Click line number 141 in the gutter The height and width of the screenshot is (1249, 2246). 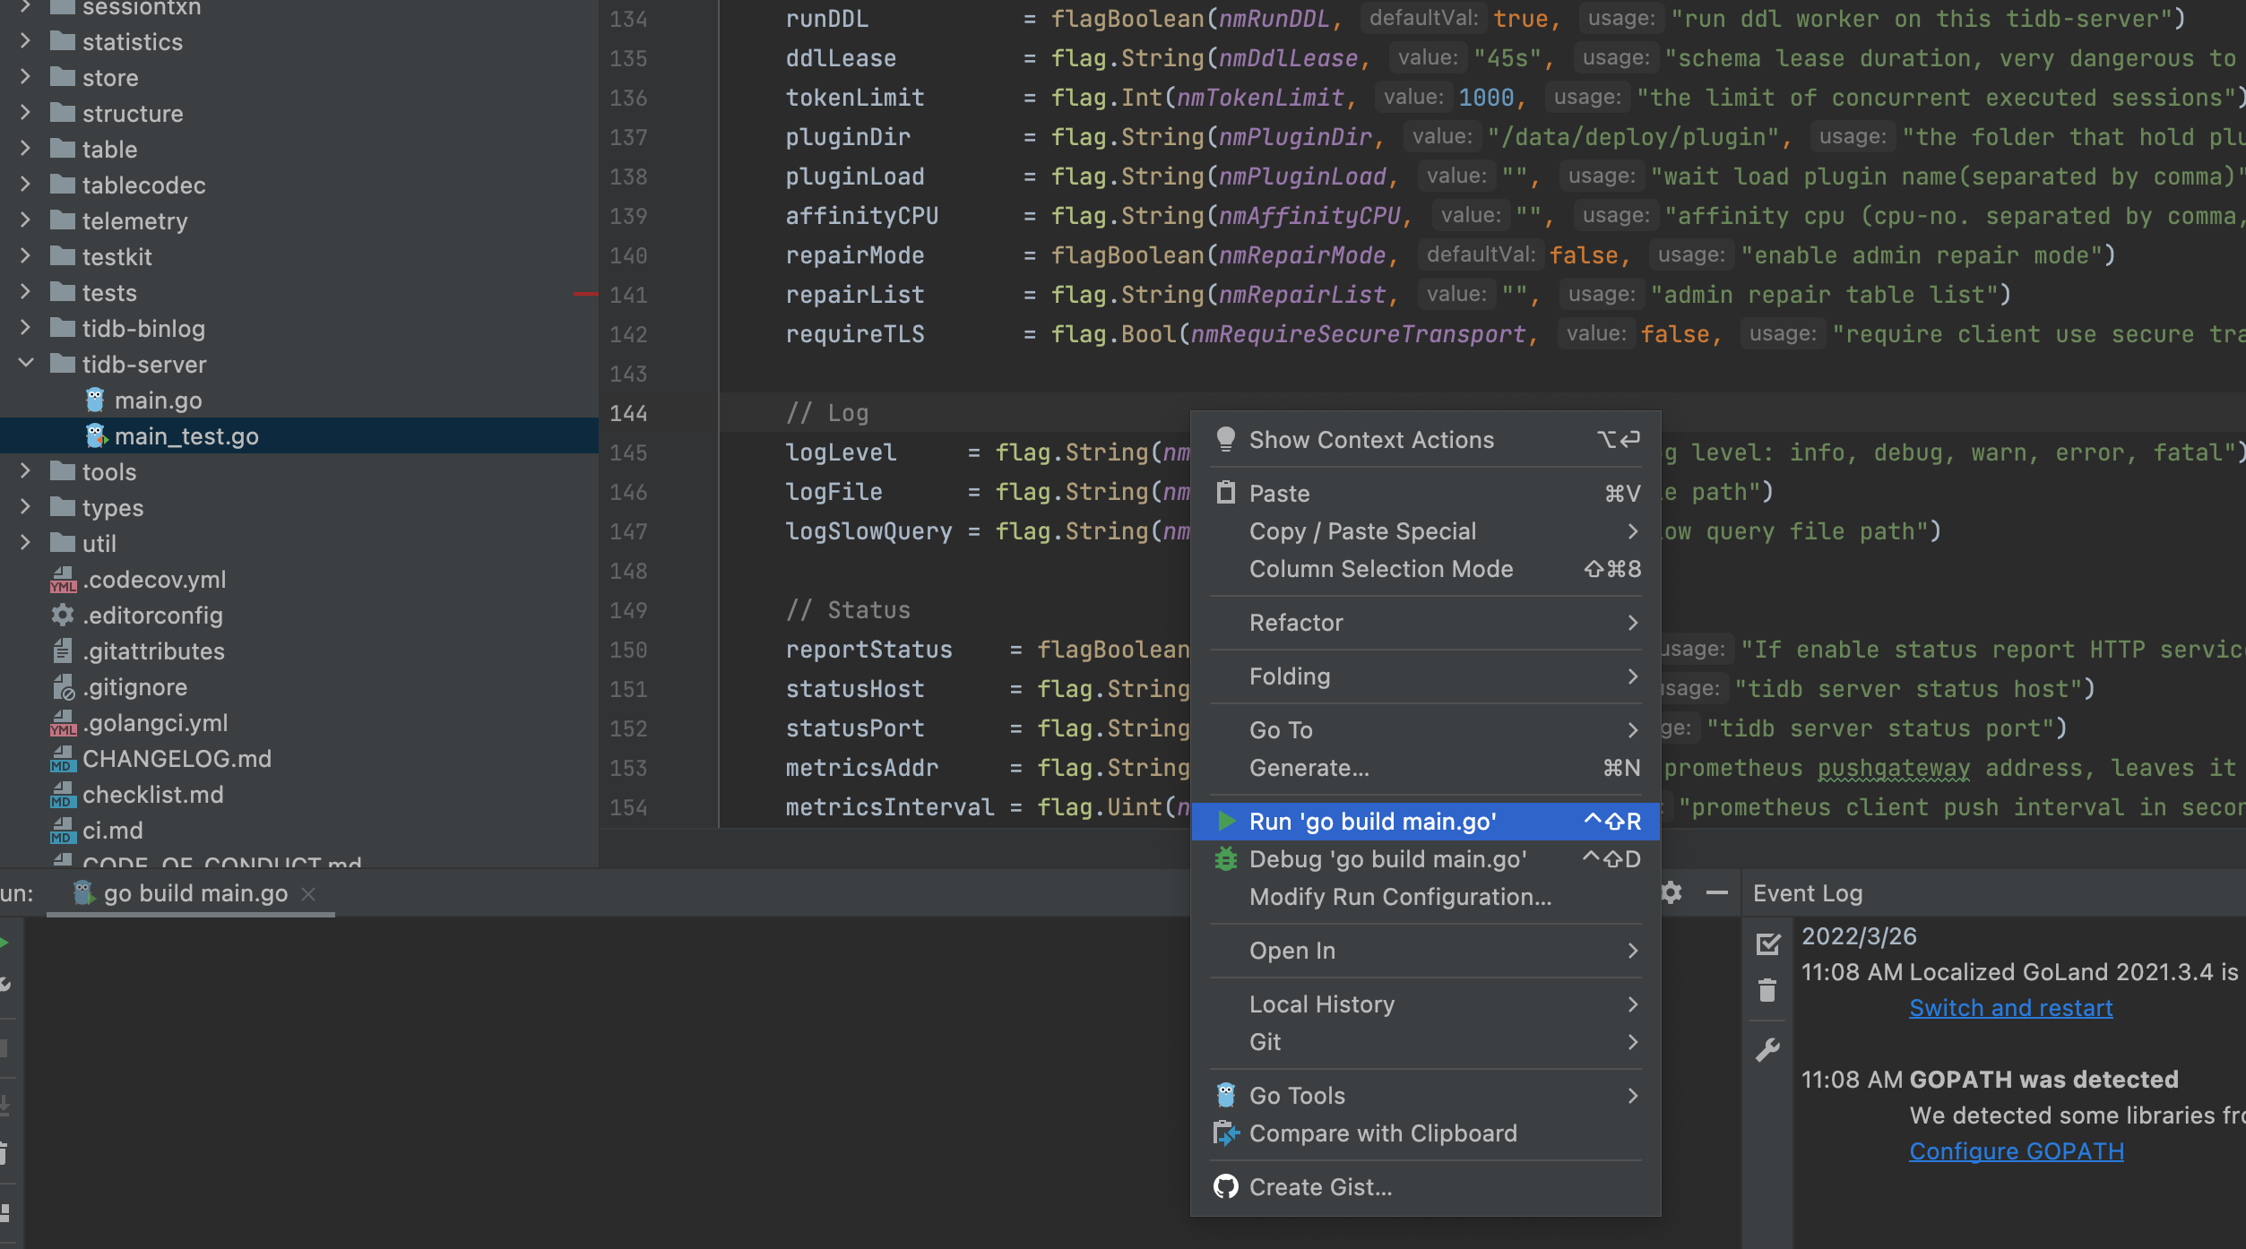628,295
